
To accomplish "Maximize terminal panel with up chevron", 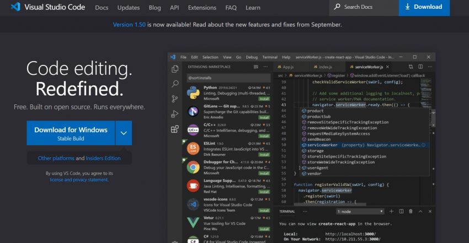I will click(420, 212).
